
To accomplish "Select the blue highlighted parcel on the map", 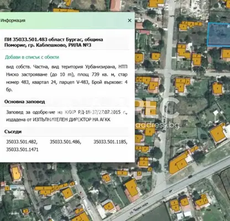I will 219,34.
